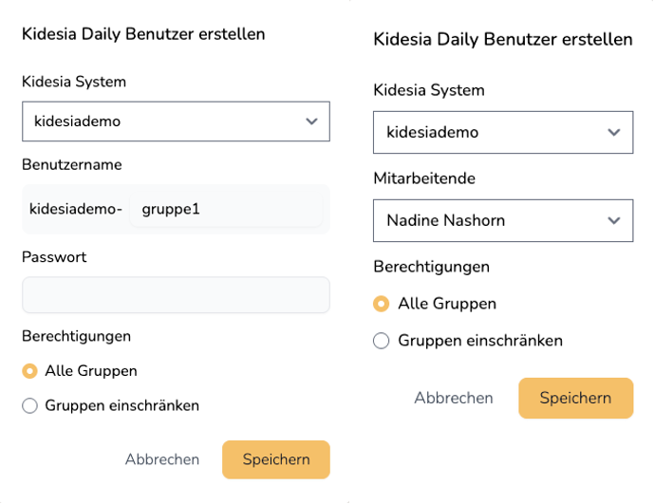The height and width of the screenshot is (504, 654).
Task: Open the Mitarbeitende dropdown showing Nadine Nashorn
Action: pos(502,220)
